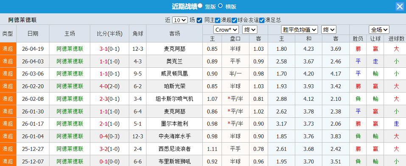Click handicap *平/半 in 墨尔本胜利 row
The width and height of the screenshot is (406, 166).
tap(235, 124)
